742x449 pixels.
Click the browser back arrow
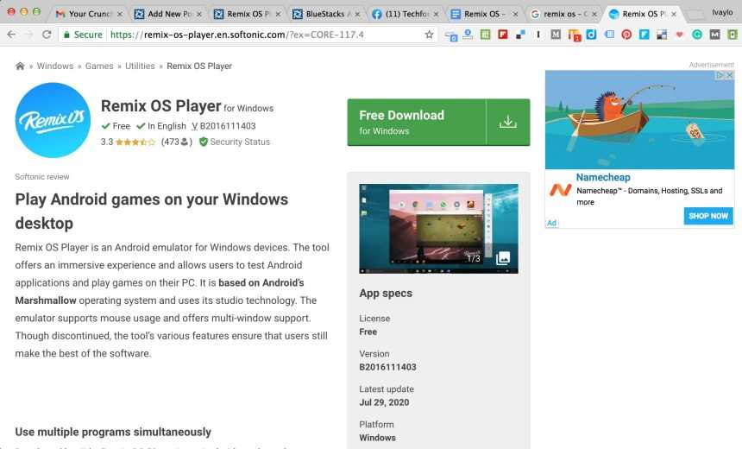(11, 35)
